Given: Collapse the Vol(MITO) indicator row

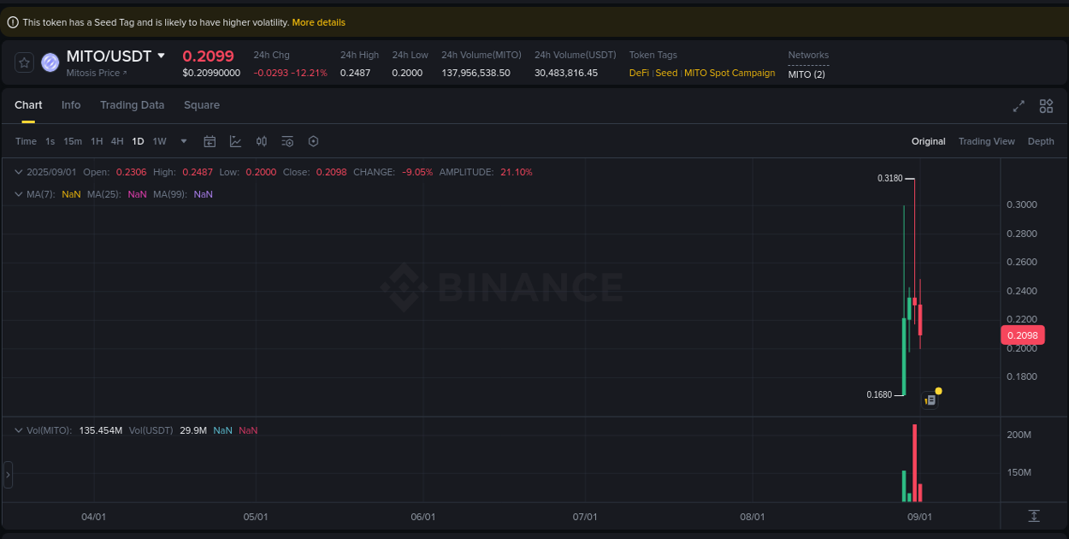Looking at the screenshot, I should 18,430.
